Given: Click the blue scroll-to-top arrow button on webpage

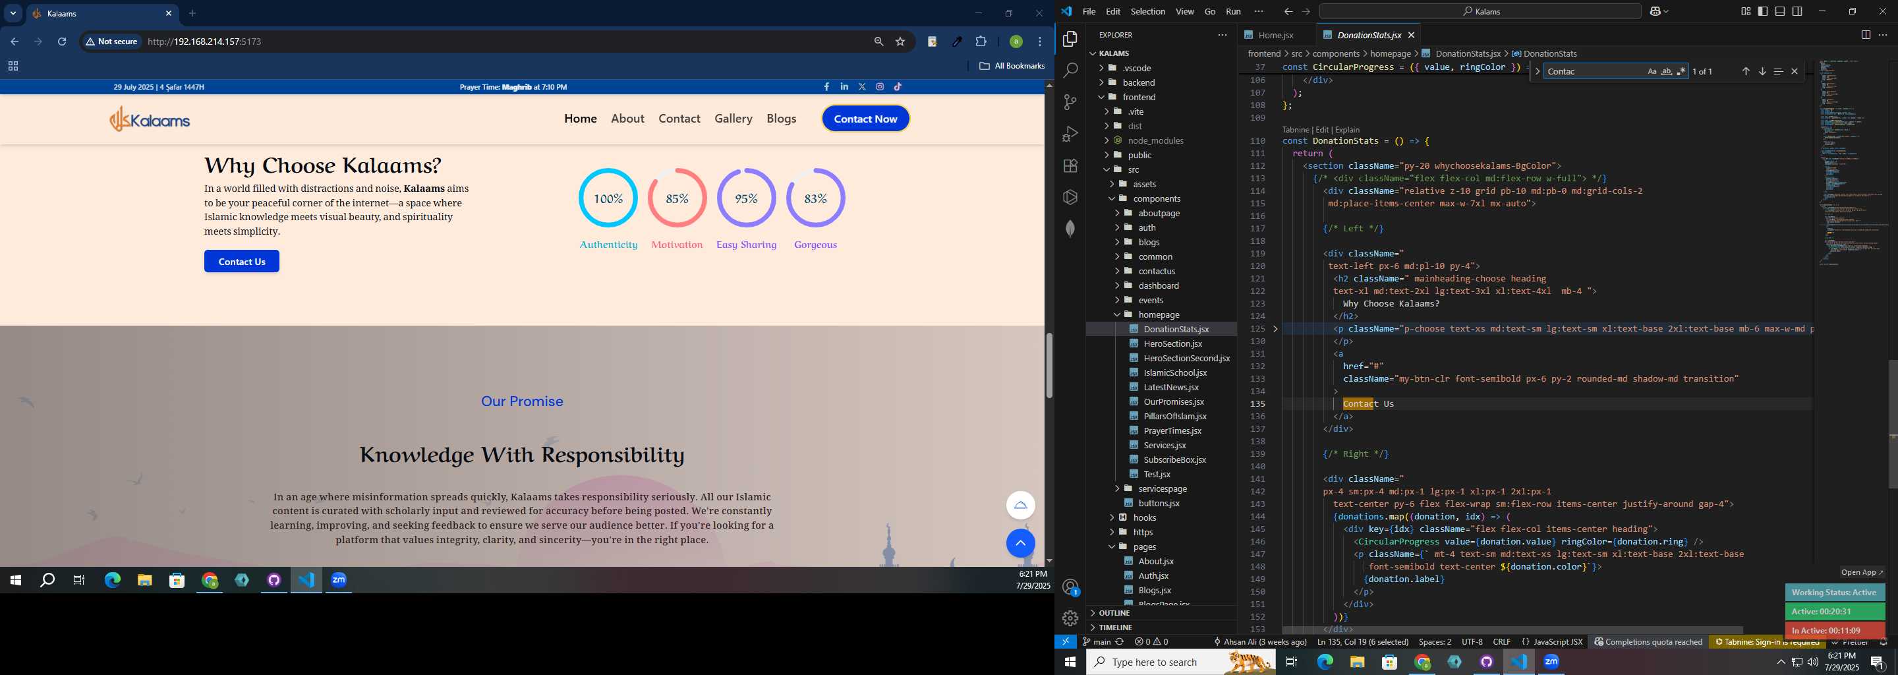Looking at the screenshot, I should click(x=1020, y=544).
